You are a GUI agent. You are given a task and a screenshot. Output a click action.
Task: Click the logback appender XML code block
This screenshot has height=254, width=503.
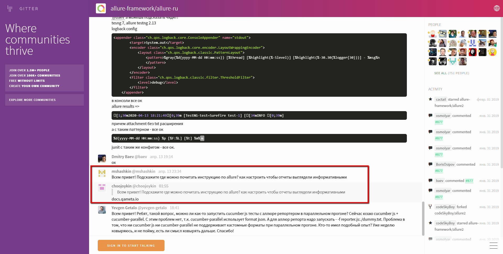(x=259, y=65)
